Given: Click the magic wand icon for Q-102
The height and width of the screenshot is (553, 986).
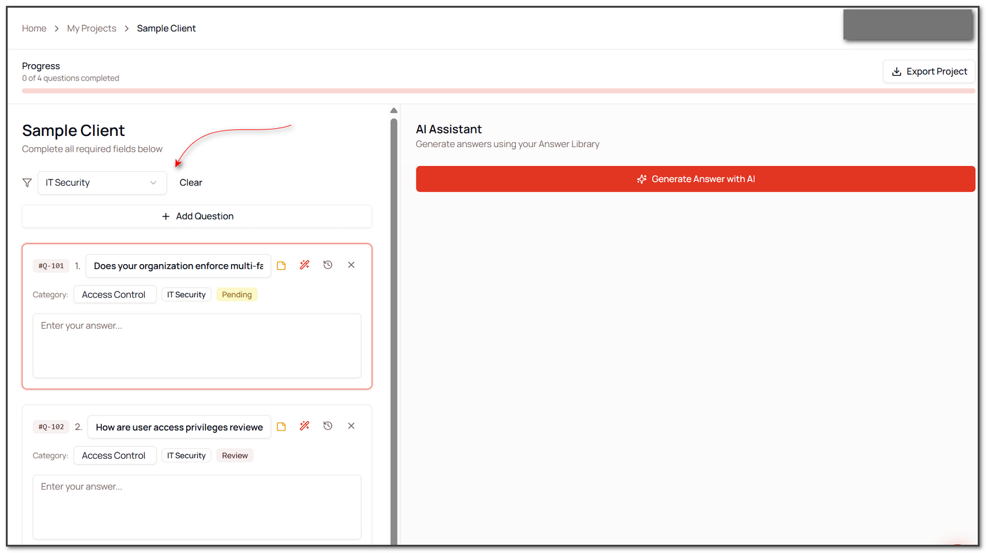Looking at the screenshot, I should pos(305,426).
